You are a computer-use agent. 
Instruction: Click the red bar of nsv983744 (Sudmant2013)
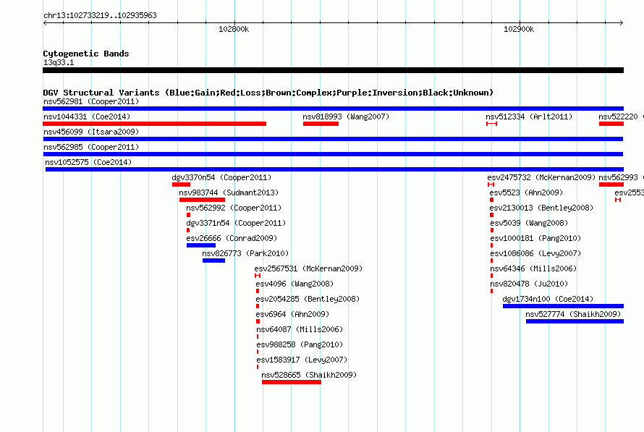tap(202, 200)
